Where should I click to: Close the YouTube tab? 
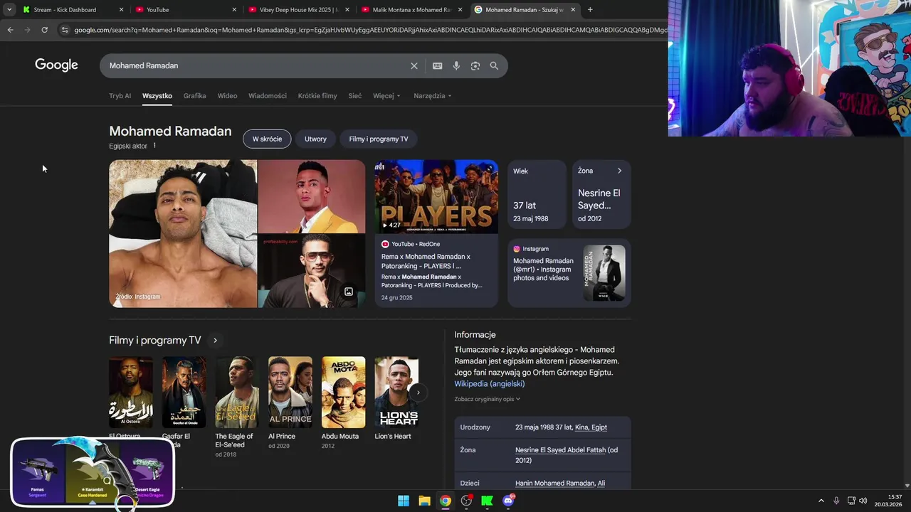click(234, 10)
